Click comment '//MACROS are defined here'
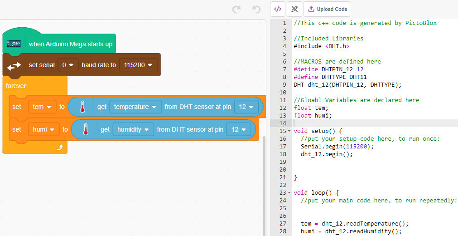The height and width of the screenshot is (236, 458). (337, 61)
